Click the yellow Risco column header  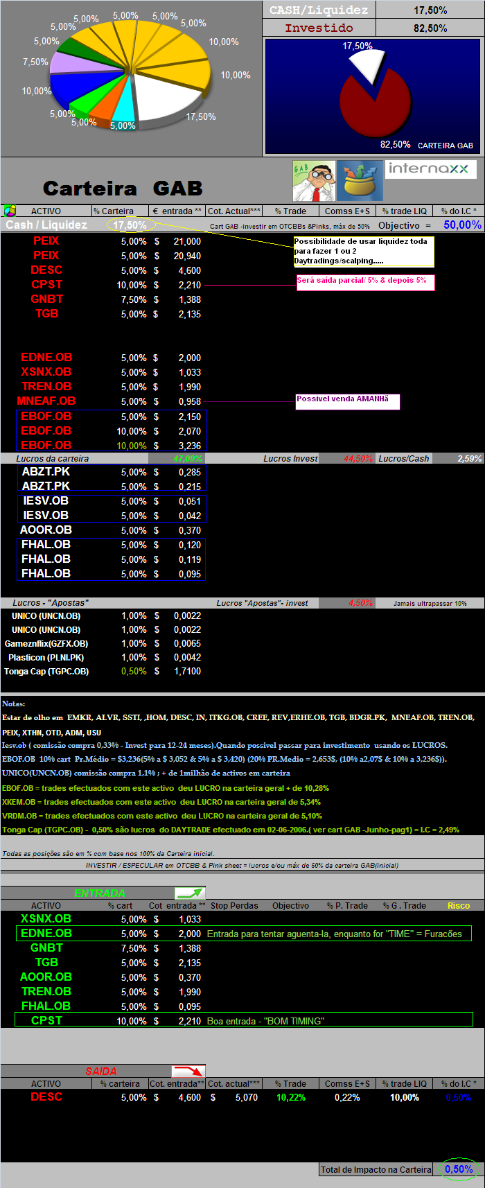coord(459,905)
